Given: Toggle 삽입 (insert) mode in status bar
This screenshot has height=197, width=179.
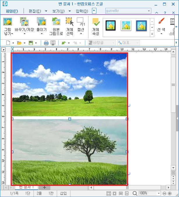Looking at the screenshot, I should click(x=63, y=193).
